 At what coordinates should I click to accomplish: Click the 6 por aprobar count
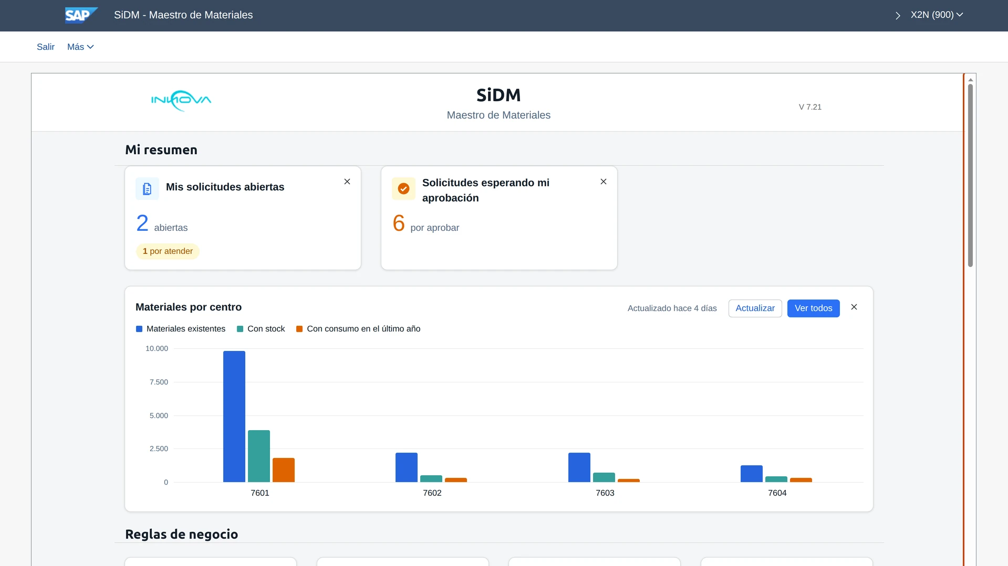coord(425,223)
